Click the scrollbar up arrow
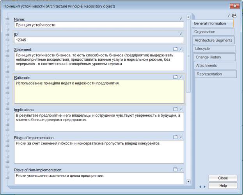The image size is (243, 195). (x=188, y=17)
